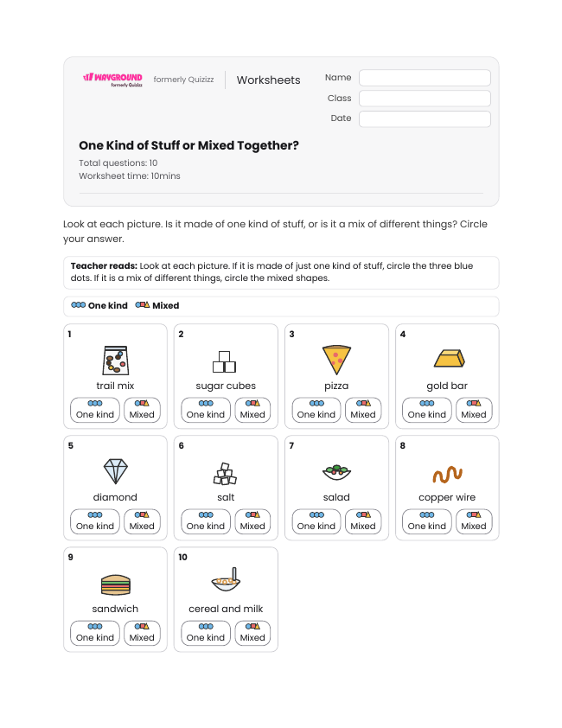Click the gold bar picture
Viewport: 562px width, 728px height.
[x=449, y=359]
